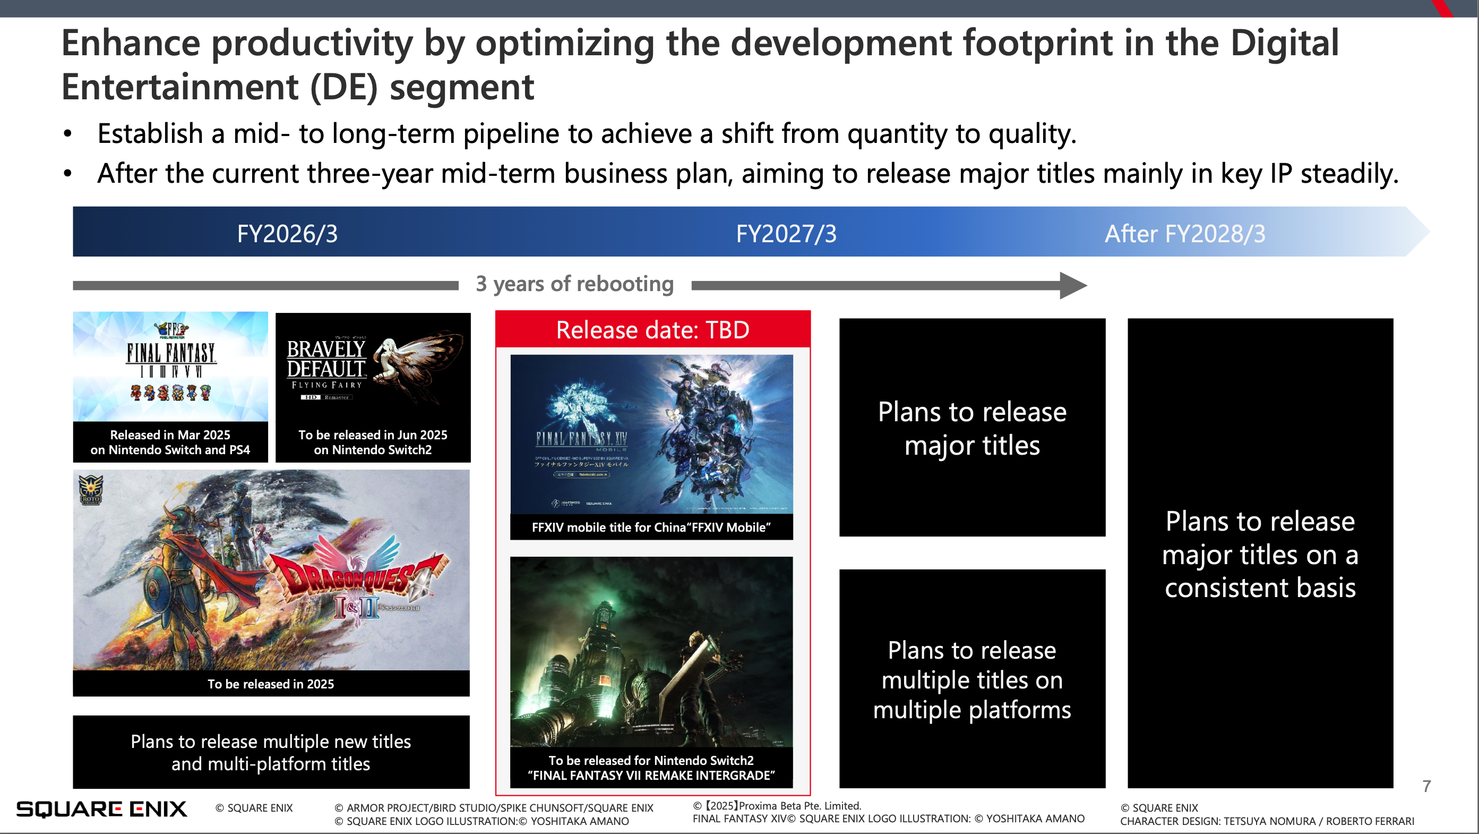The width and height of the screenshot is (1479, 834).
Task: Click "Released in Mar 2025 on Nintendo Switch and PS4"
Action: coord(170,442)
